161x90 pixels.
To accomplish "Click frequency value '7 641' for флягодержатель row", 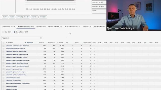I will (63, 49).
